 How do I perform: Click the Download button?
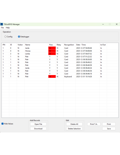38,129
